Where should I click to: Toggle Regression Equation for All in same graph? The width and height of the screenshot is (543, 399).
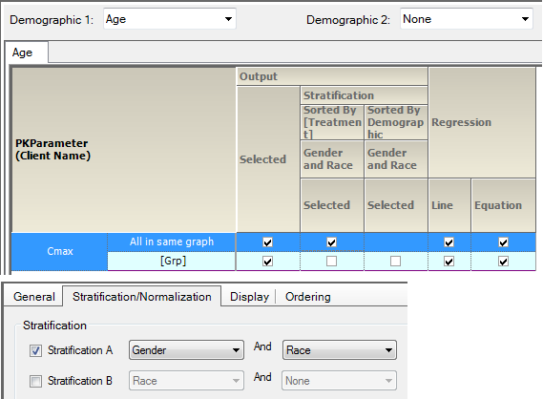click(x=503, y=242)
